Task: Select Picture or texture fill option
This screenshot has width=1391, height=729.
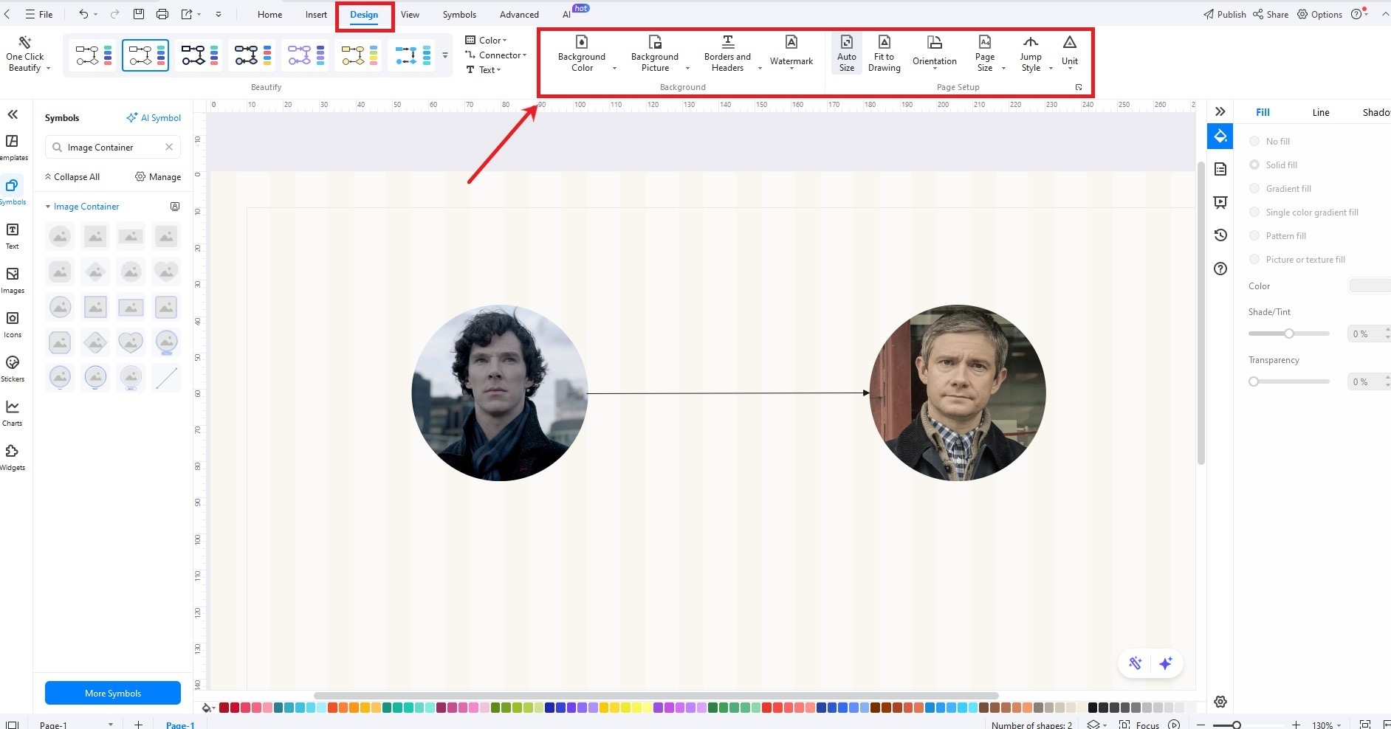Action: click(1254, 259)
